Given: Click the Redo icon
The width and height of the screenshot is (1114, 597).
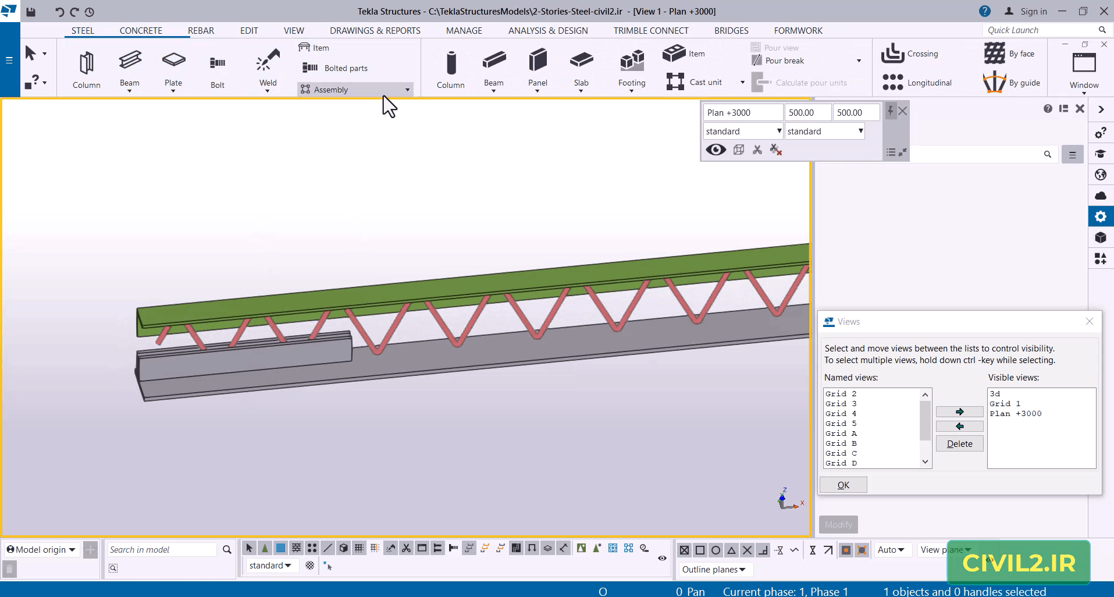Looking at the screenshot, I should (74, 12).
